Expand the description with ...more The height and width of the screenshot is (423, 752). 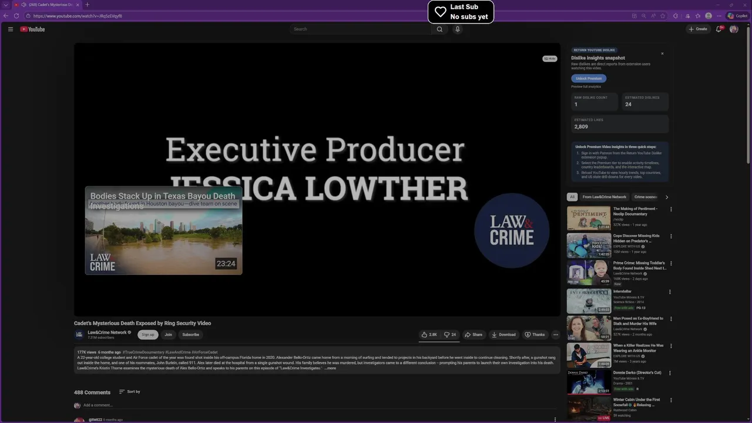click(x=330, y=368)
